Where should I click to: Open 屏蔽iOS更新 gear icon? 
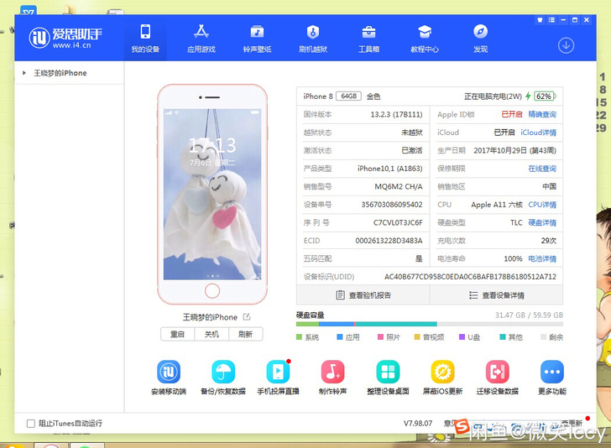point(442,372)
